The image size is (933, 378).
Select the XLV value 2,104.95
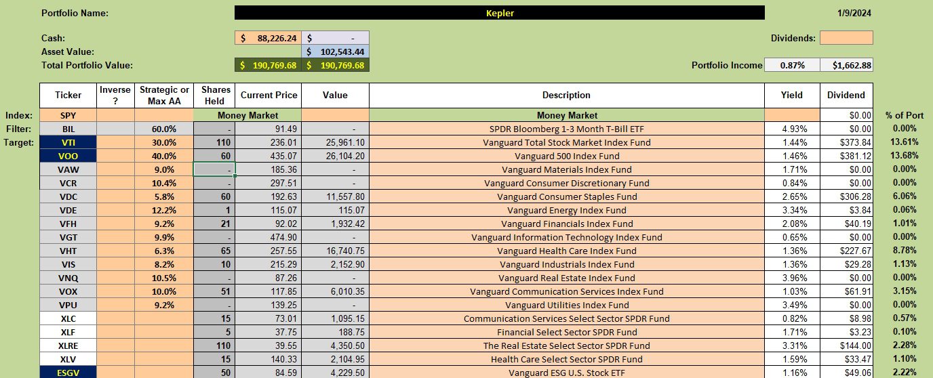coord(335,359)
